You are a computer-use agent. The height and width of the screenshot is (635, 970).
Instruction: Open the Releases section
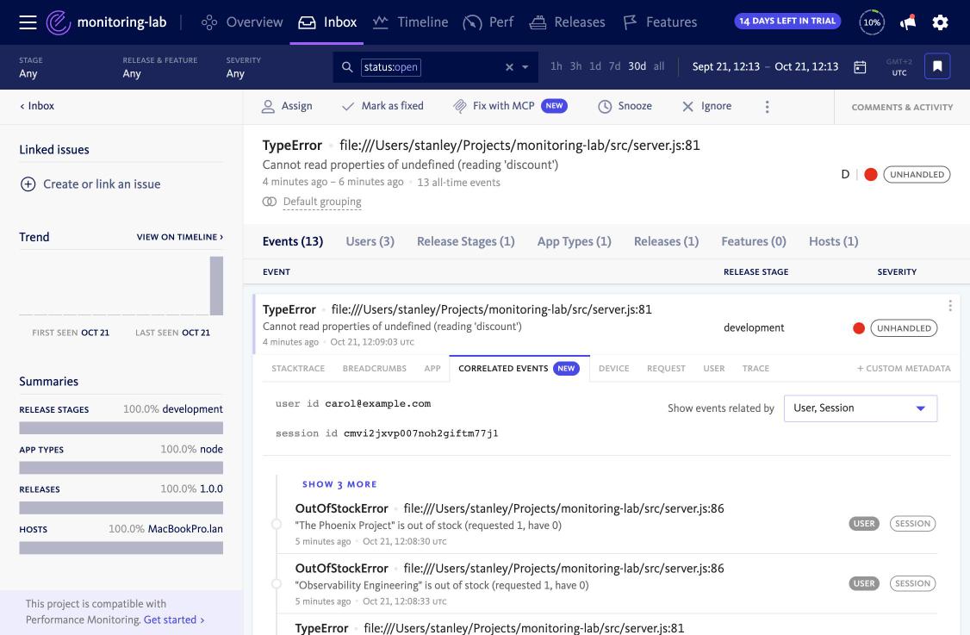pos(568,22)
